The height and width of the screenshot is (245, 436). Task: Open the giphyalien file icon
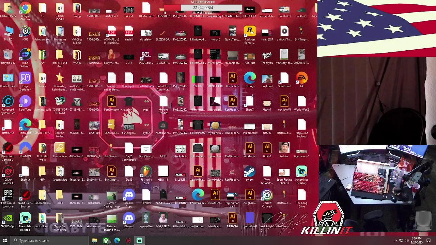[146, 221]
